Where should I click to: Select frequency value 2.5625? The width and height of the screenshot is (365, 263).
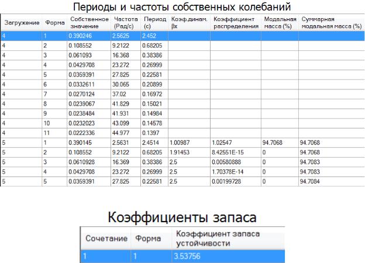point(126,36)
